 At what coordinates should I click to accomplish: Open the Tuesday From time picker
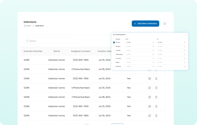coord(140,50)
